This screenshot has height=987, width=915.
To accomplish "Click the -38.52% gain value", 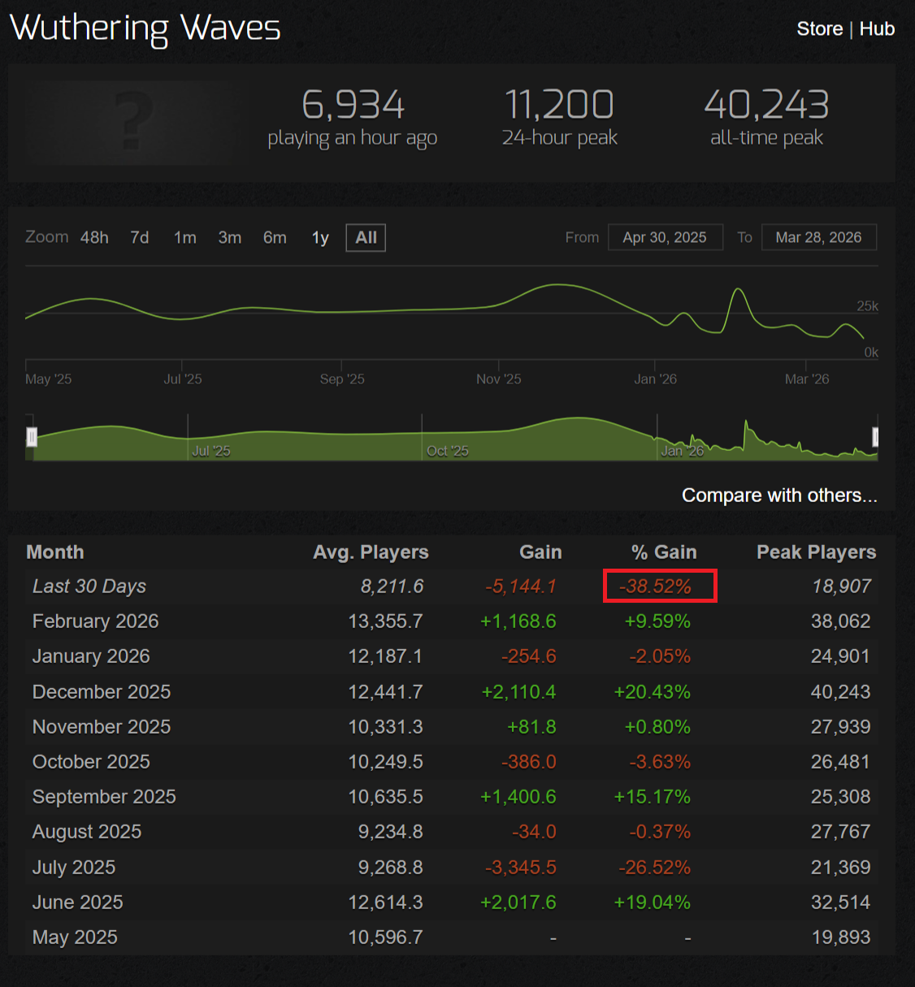I will point(655,587).
